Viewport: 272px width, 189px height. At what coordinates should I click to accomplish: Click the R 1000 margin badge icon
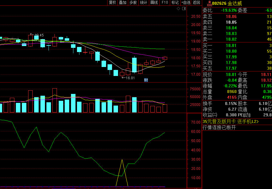tap(210, 4)
